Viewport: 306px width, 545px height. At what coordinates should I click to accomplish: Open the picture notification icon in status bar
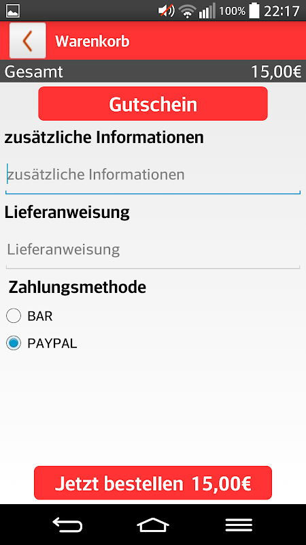12,11
